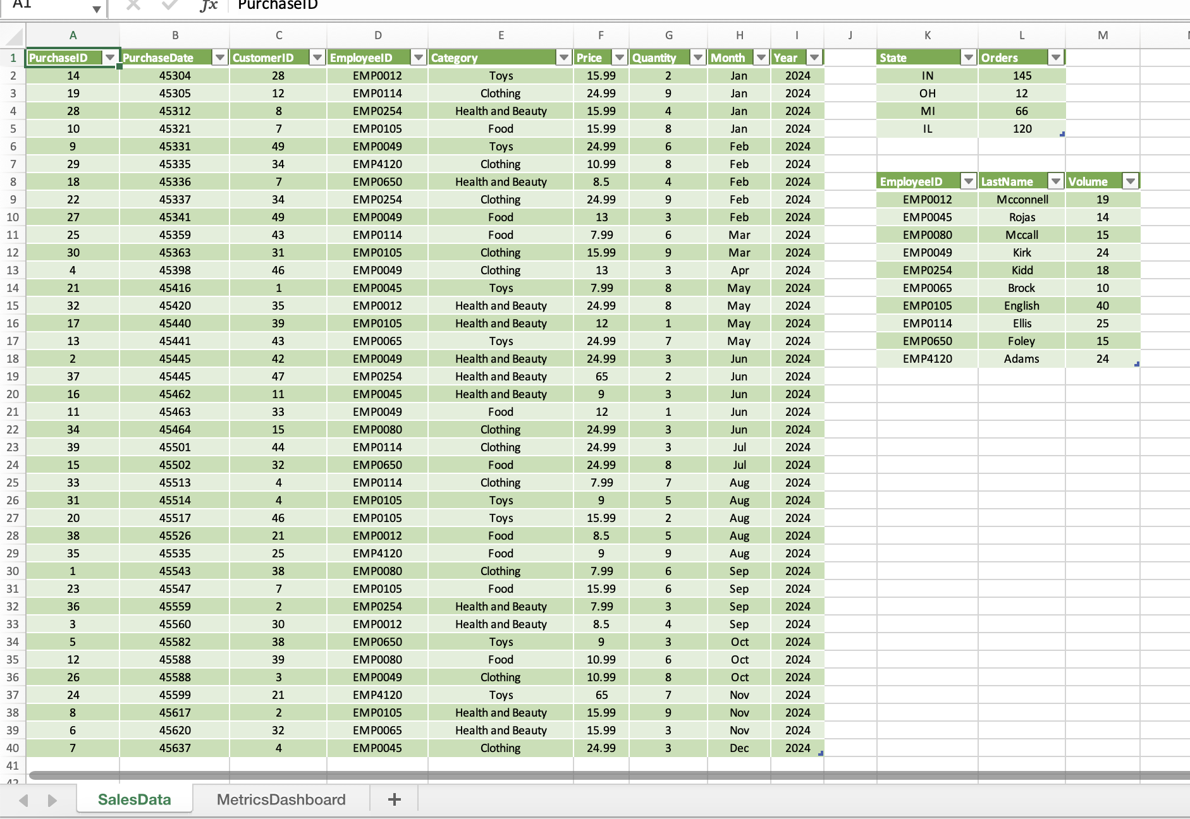Open Insert Function via the fx icon
This screenshot has width=1190, height=819.
(x=209, y=5)
